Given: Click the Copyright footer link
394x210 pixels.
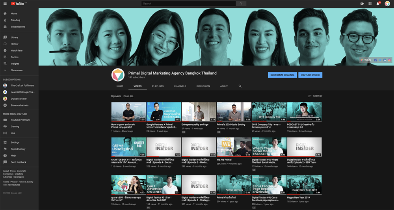Looking at the screenshot, I should [22, 171].
